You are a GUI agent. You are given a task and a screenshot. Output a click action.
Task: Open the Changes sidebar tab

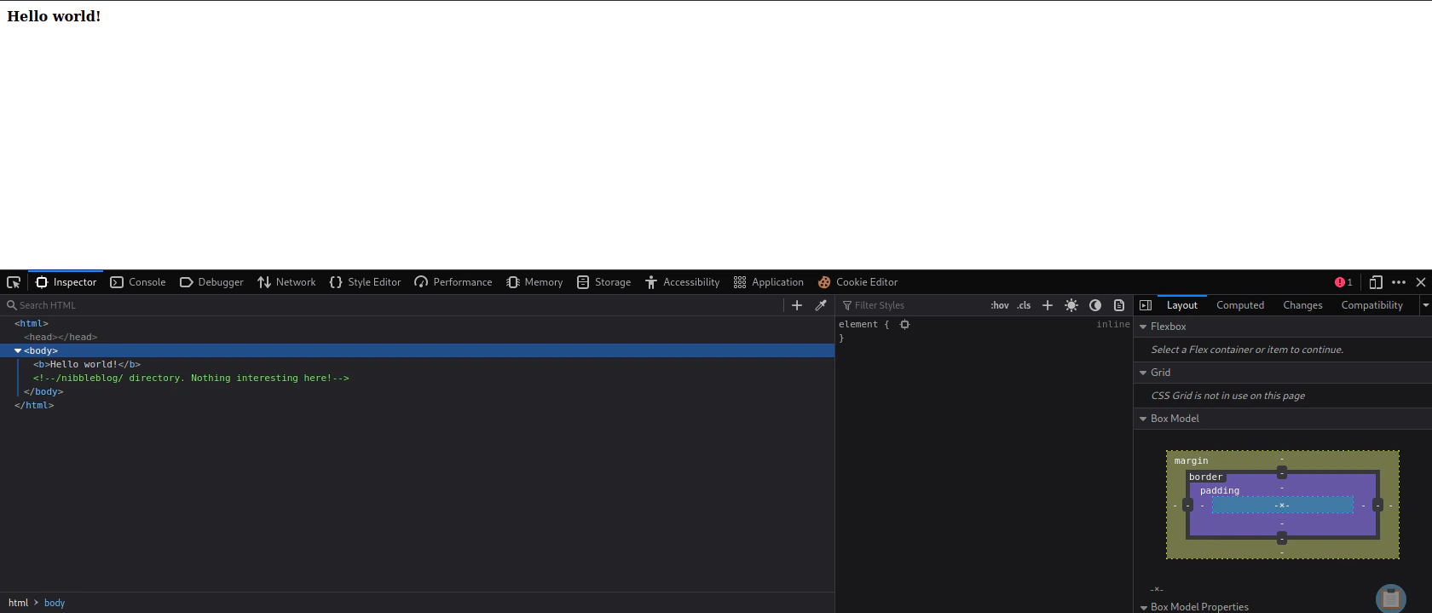[1302, 305]
